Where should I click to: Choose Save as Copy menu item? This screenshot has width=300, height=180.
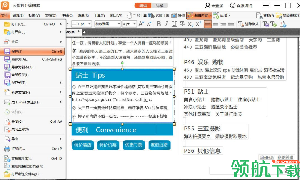pyautogui.click(x=33, y=67)
